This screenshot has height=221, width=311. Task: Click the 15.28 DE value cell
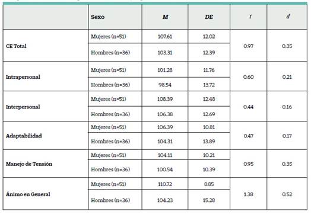pyautogui.click(x=209, y=200)
